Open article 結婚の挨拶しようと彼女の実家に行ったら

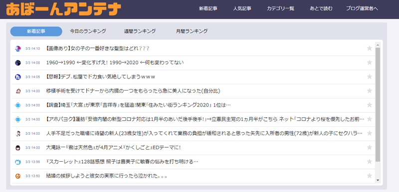[x=107, y=176]
